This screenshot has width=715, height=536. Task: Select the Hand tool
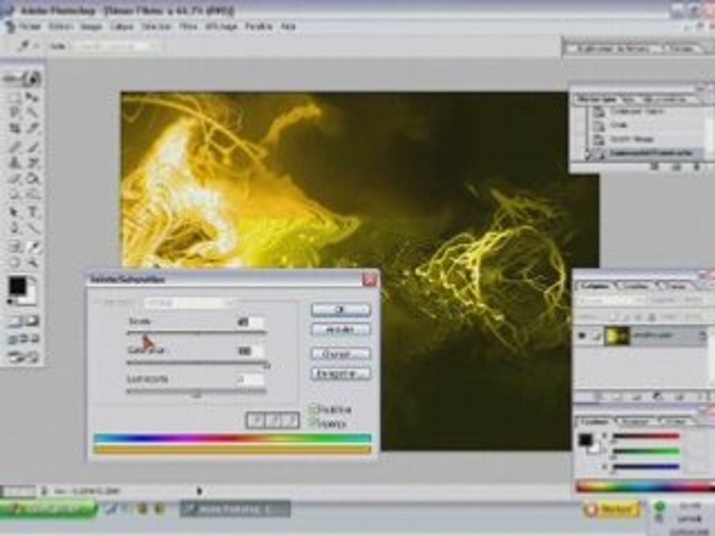(14, 263)
